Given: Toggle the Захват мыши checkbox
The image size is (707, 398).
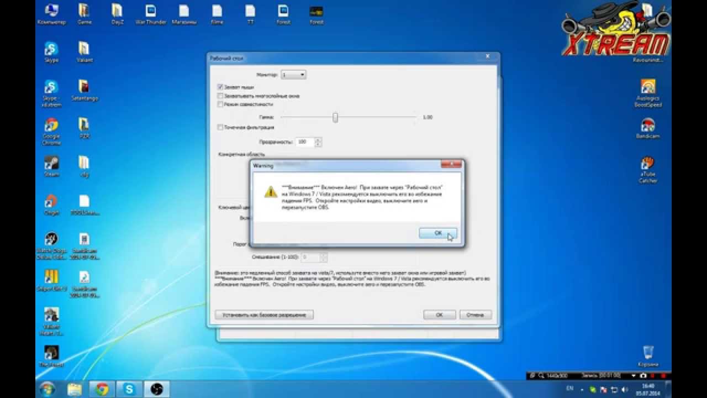Looking at the screenshot, I should pyautogui.click(x=220, y=87).
